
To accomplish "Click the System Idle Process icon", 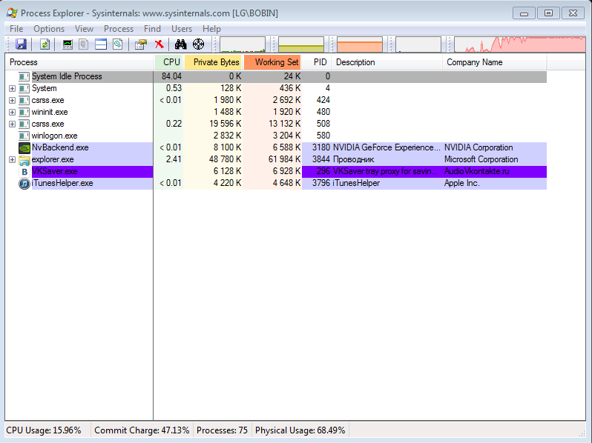I will (24, 76).
